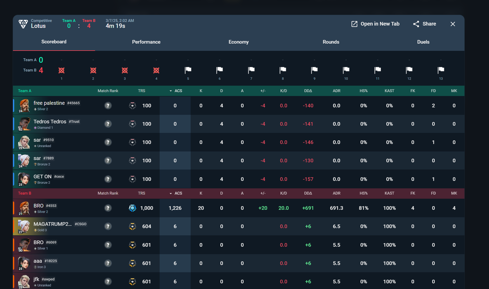This screenshot has height=289, width=489.
Task: Click free palestine's agent avatar
Action: [x=24, y=106]
